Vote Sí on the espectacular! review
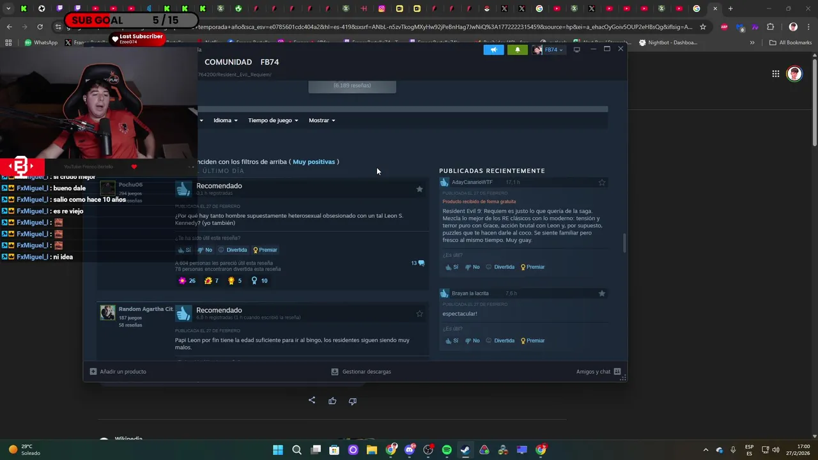This screenshot has height=460, width=818. (452, 341)
